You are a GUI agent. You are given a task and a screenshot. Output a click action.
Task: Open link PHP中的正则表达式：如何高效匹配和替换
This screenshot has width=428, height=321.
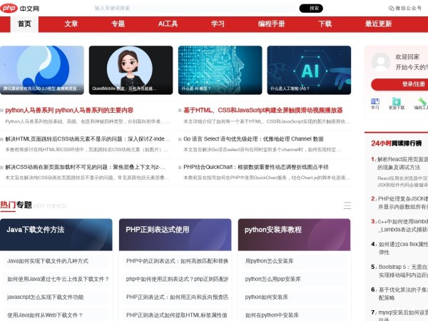pos(177,261)
